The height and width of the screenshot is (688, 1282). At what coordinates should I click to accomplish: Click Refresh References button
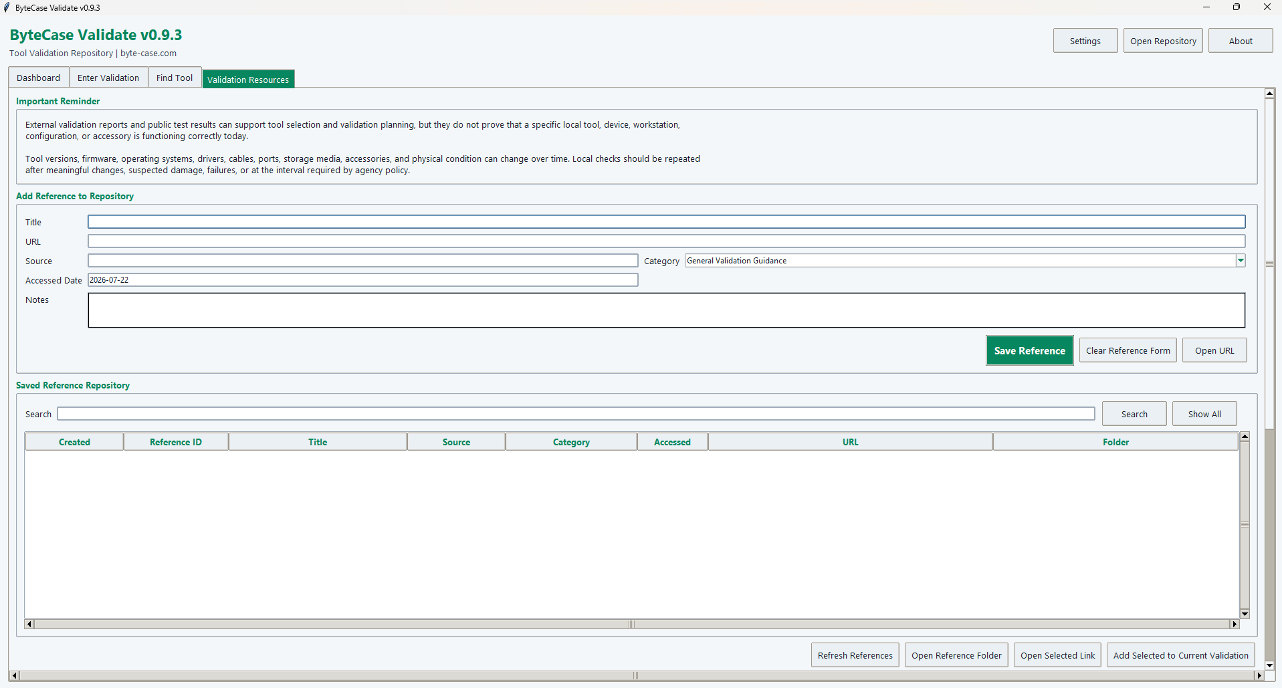[x=855, y=655]
